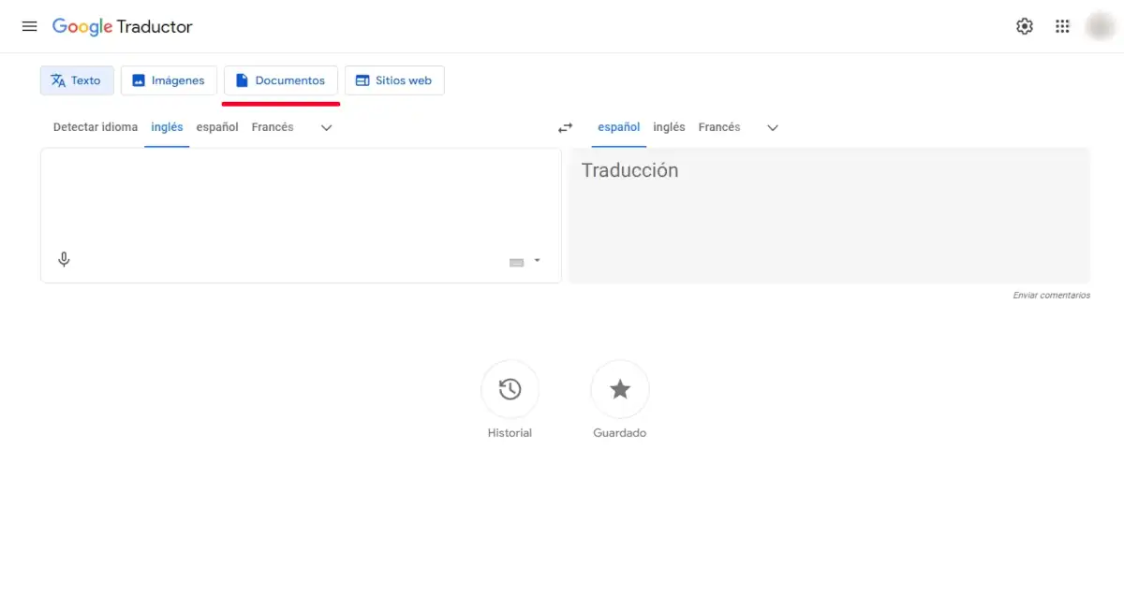Click the Google Traductor logo
The width and height of the screenshot is (1124, 608).
click(x=123, y=26)
